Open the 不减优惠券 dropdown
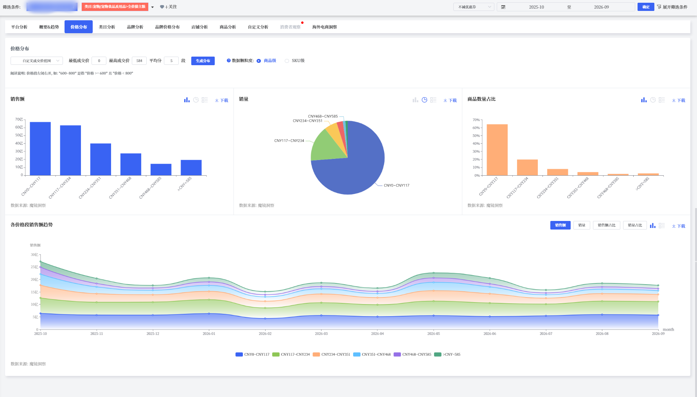This screenshot has height=397, width=697. pyautogui.click(x=474, y=7)
